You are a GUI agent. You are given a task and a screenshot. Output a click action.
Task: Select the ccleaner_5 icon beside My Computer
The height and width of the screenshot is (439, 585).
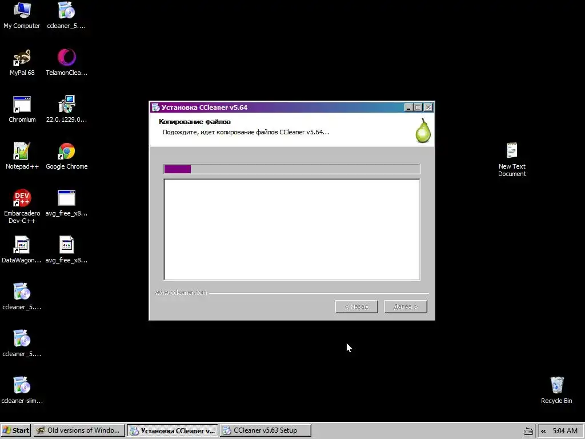[x=66, y=15]
